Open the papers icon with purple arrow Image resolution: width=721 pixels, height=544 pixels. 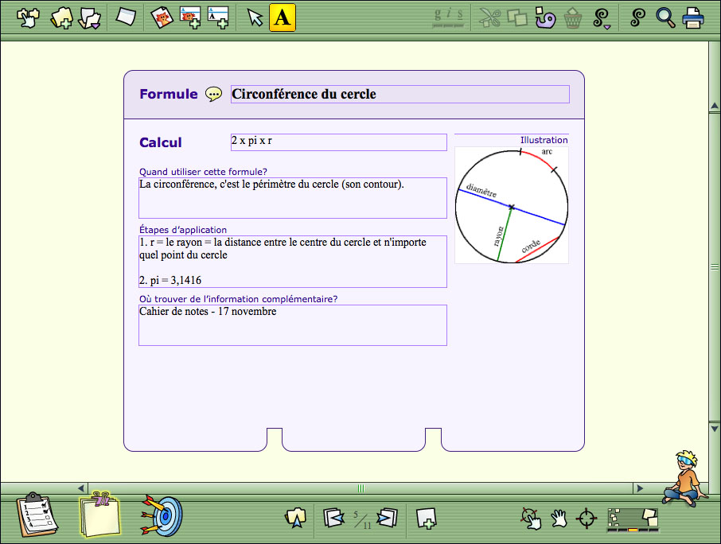(x=90, y=18)
